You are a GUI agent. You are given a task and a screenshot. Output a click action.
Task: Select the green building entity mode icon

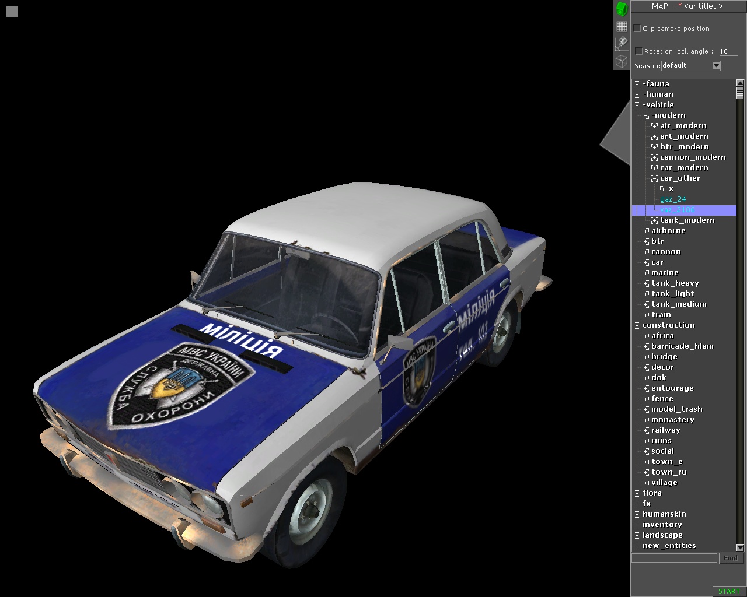click(x=622, y=9)
